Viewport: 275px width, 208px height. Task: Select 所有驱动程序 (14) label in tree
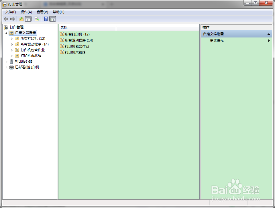[35, 44]
